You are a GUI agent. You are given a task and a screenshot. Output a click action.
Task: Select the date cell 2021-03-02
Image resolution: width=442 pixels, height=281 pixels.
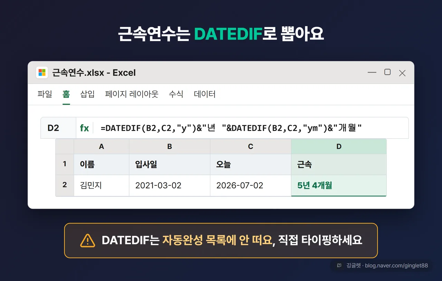click(x=170, y=185)
